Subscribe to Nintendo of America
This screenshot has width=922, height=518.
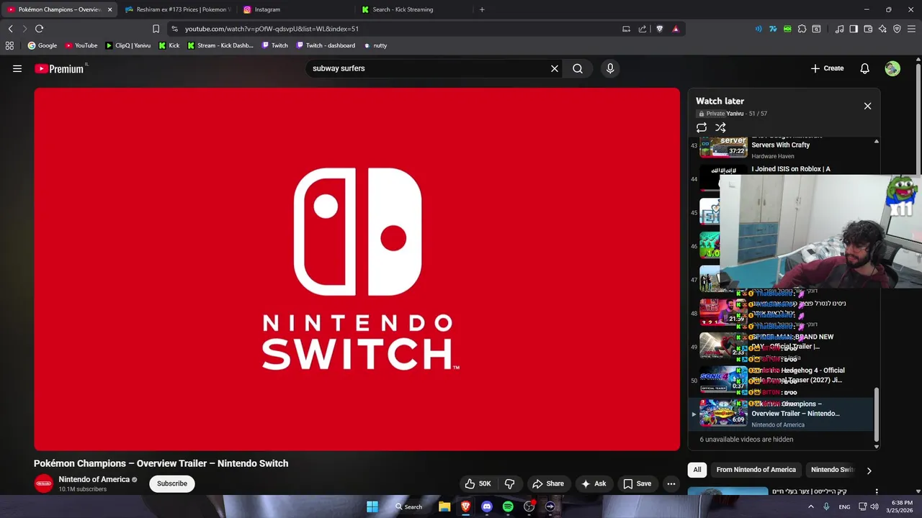pyautogui.click(x=172, y=483)
